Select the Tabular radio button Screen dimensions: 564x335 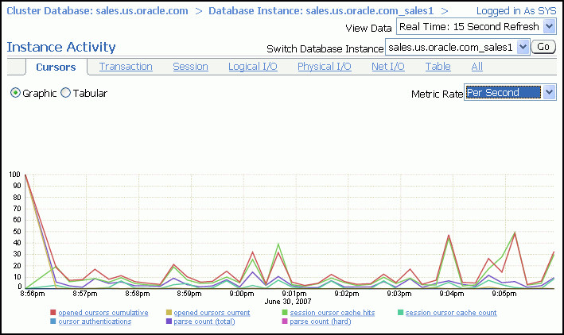coord(66,94)
